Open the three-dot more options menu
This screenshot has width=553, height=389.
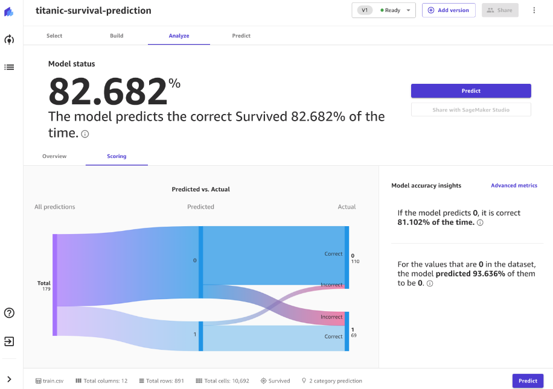[534, 10]
